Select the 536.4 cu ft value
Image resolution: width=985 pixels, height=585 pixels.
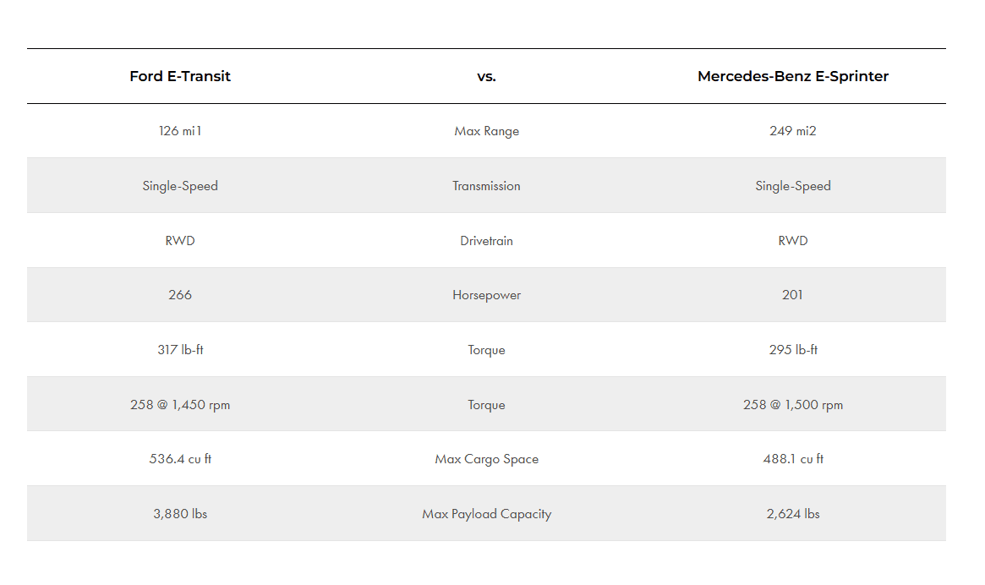click(x=179, y=459)
